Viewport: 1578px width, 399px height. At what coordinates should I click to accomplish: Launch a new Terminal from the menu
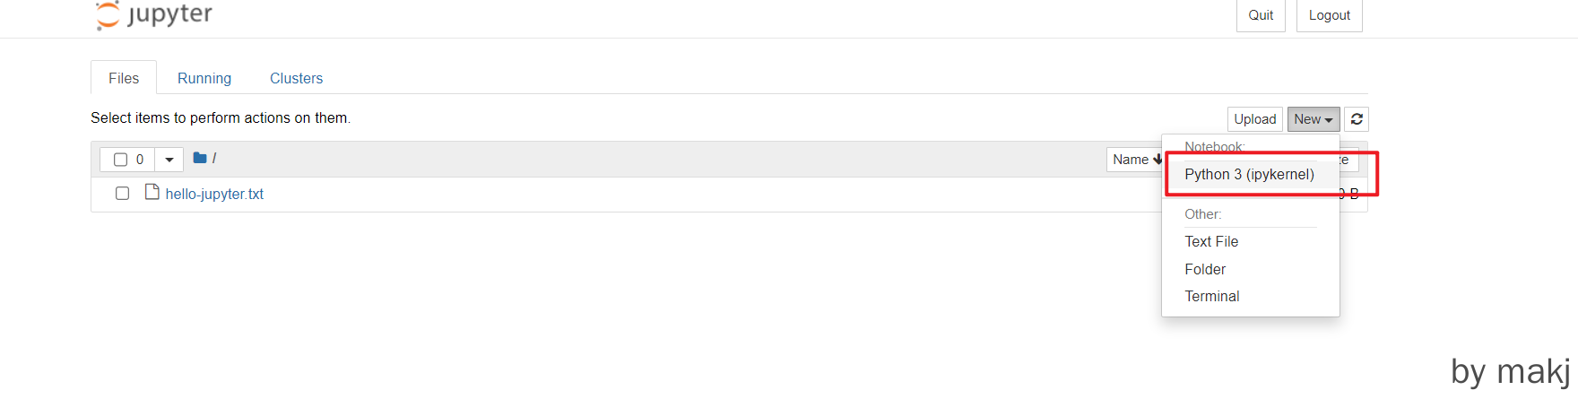1212,296
